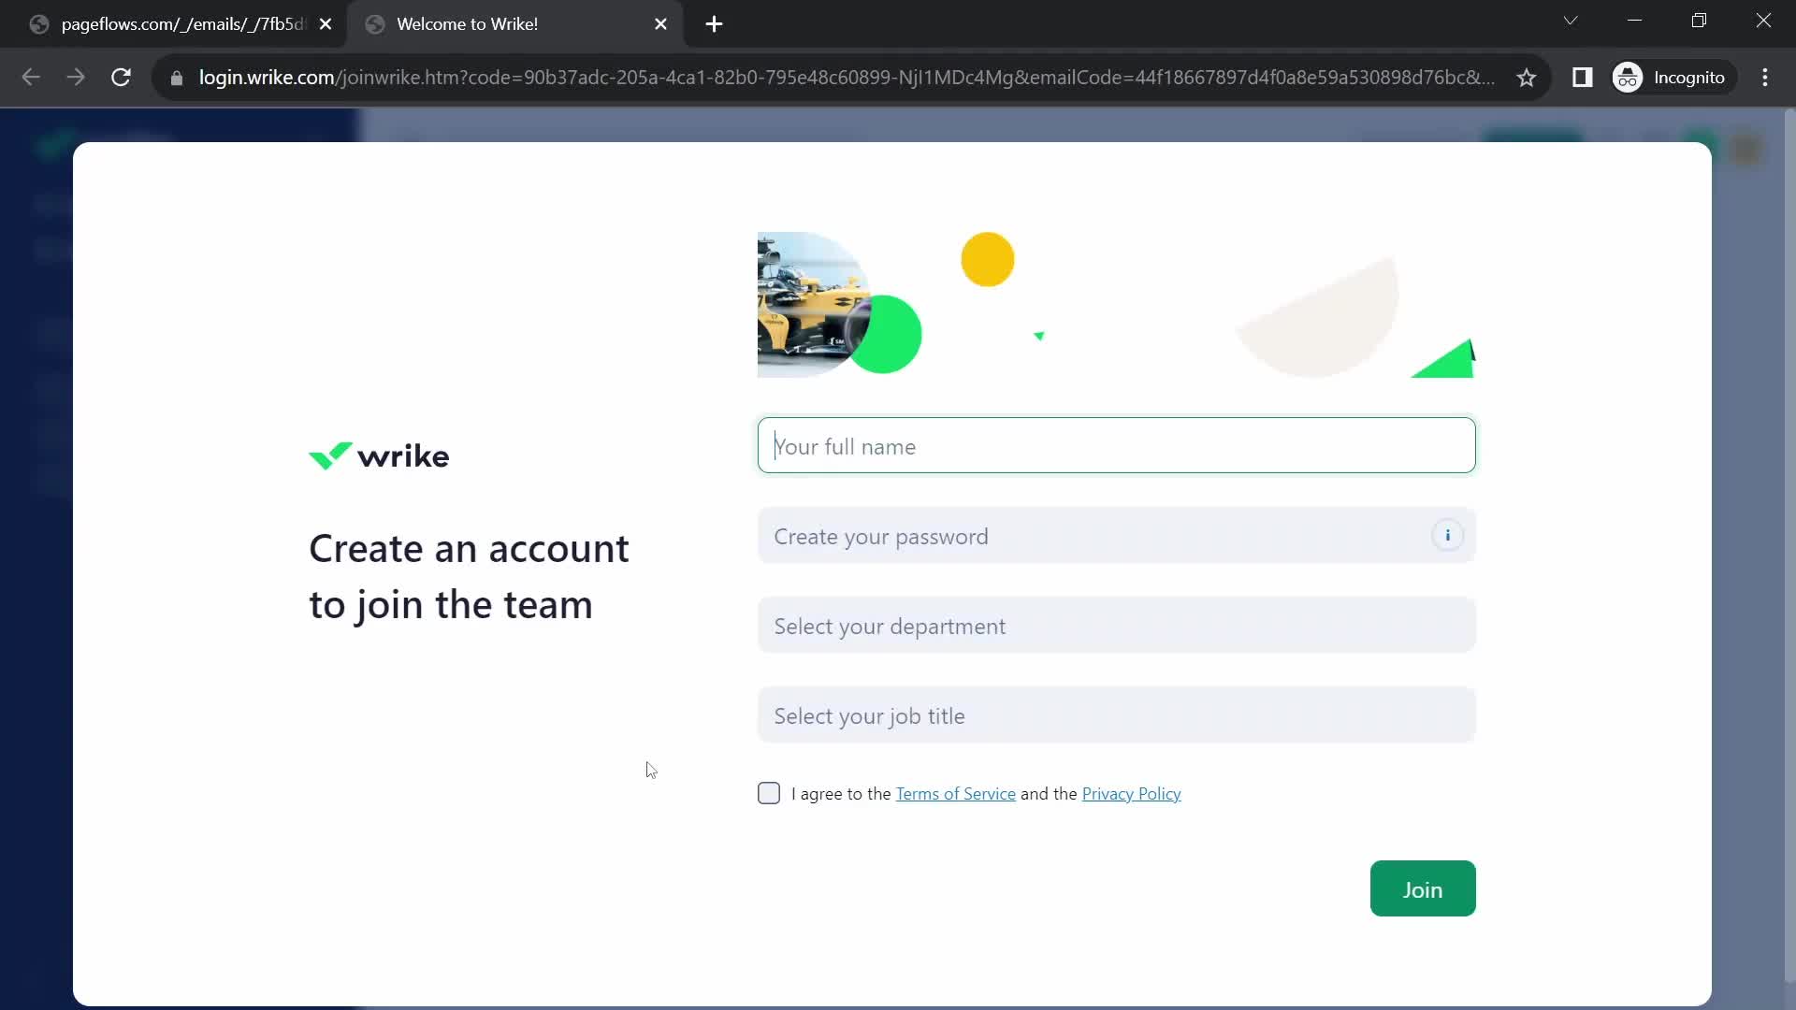
Task: Bookmark this page with the star icon
Action: pyautogui.click(x=1527, y=78)
